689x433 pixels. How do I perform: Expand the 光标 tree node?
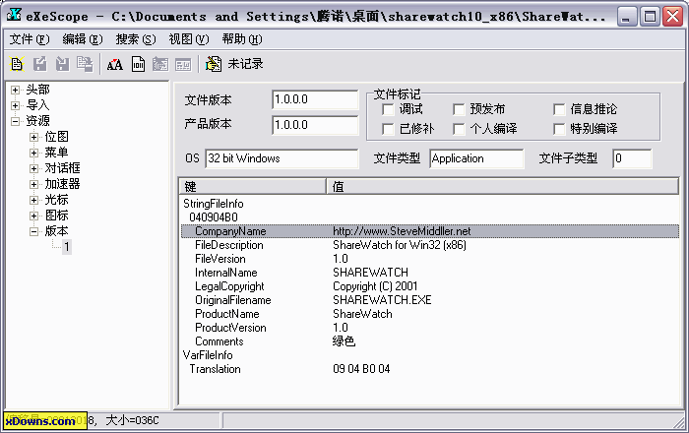pyautogui.click(x=33, y=200)
